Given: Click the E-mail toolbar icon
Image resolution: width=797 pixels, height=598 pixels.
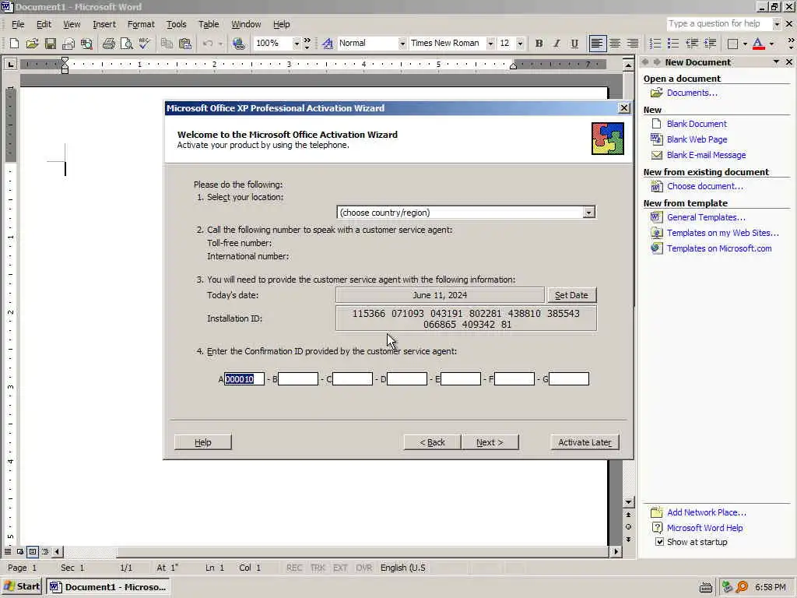Looking at the screenshot, I should tap(68, 44).
